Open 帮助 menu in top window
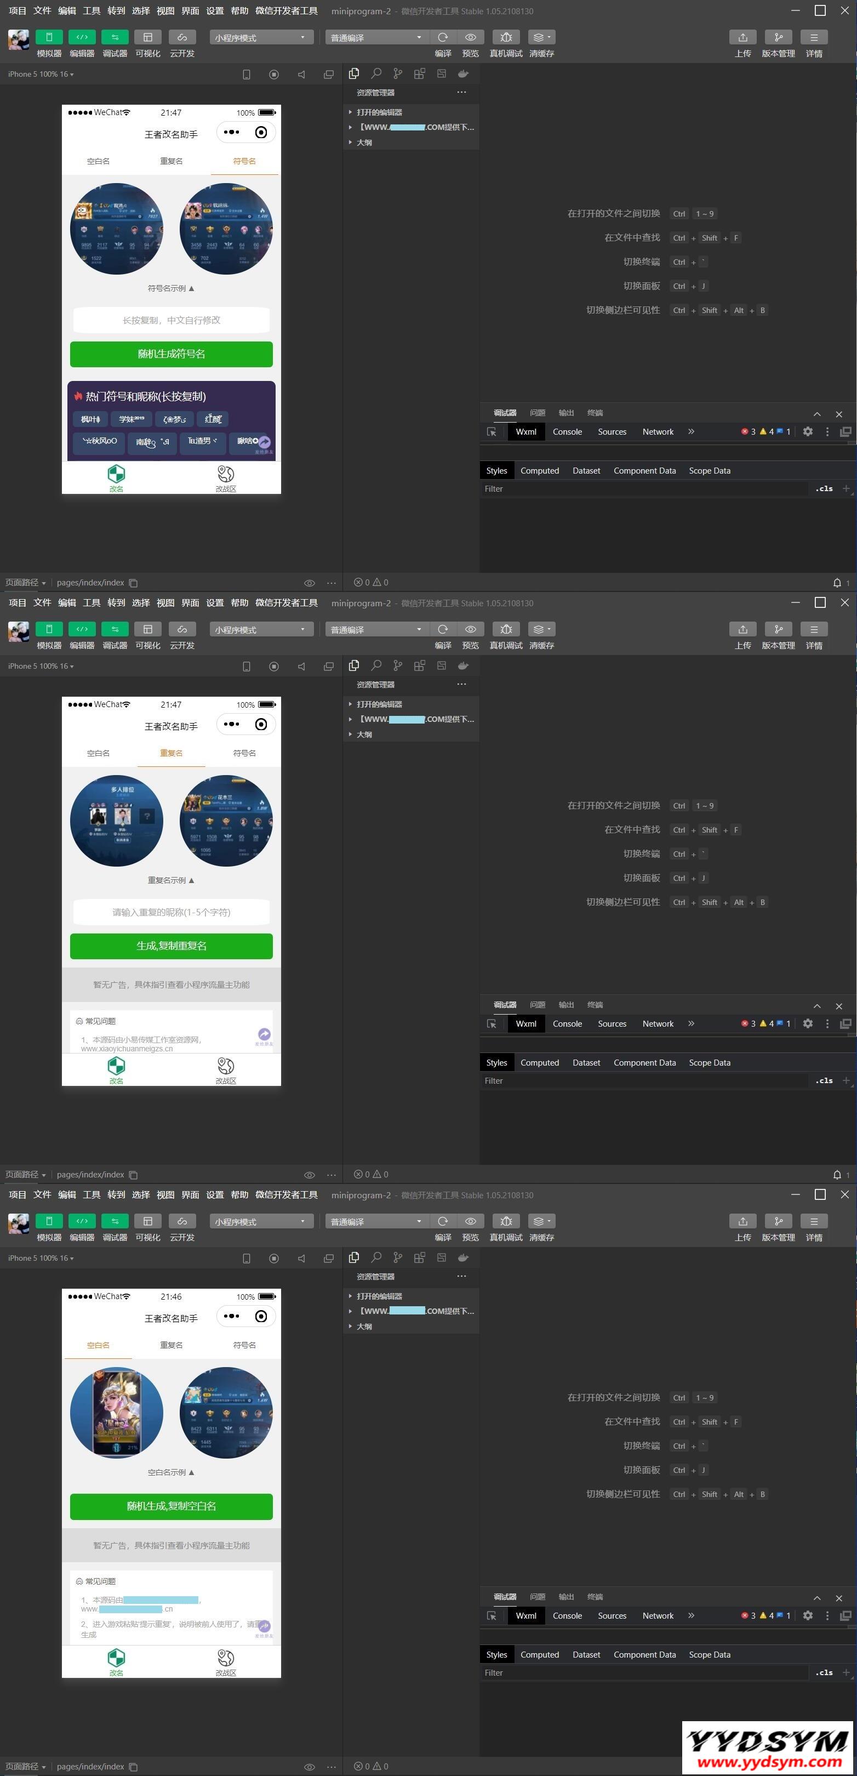 (x=239, y=11)
